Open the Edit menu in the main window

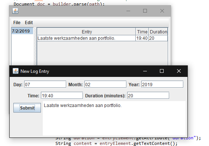coord(29,23)
